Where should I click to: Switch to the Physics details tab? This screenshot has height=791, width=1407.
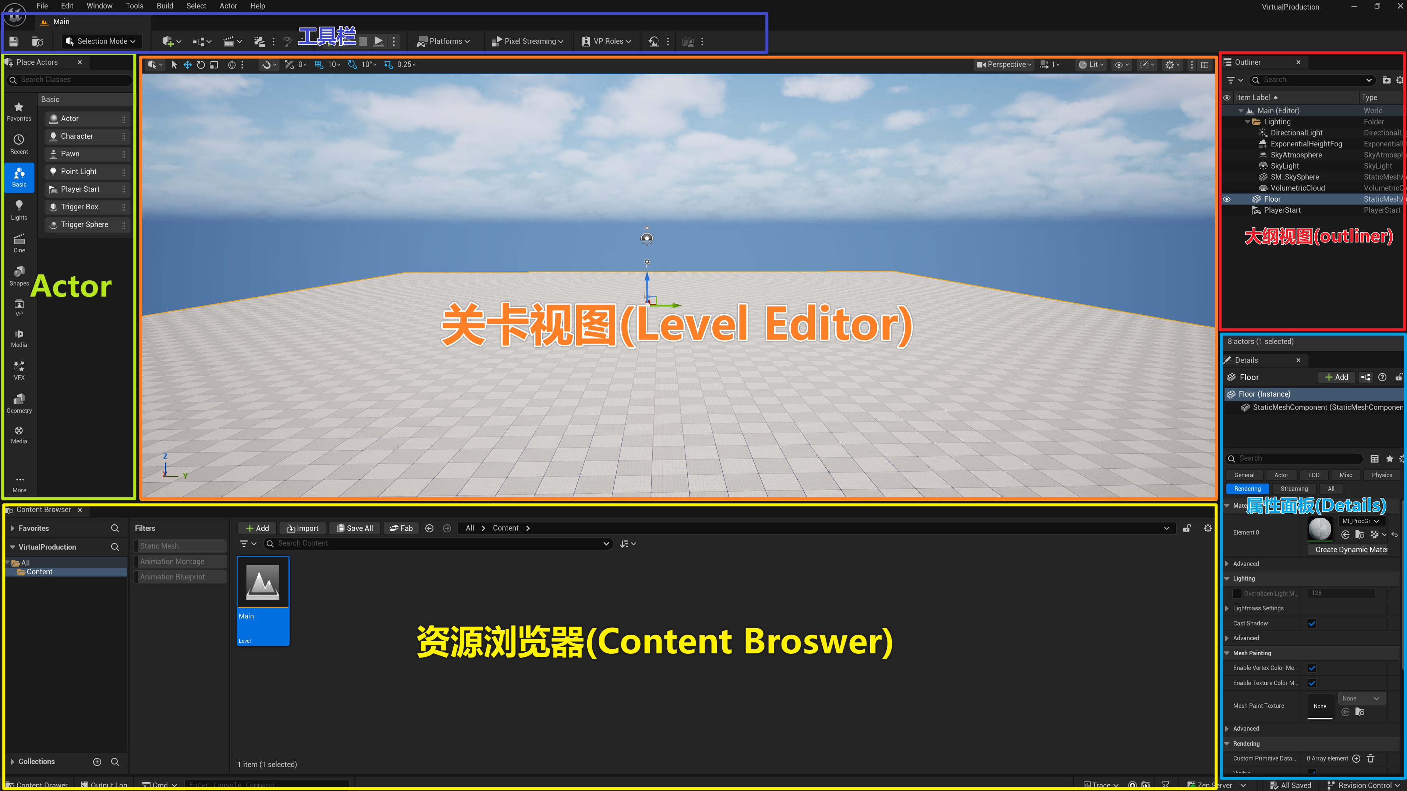click(1381, 475)
